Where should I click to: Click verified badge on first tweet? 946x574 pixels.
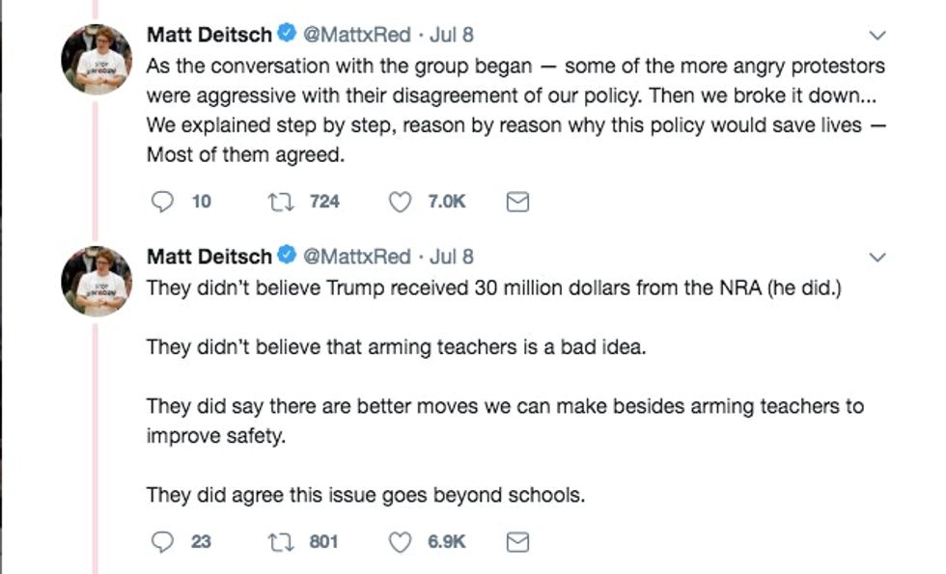(287, 36)
